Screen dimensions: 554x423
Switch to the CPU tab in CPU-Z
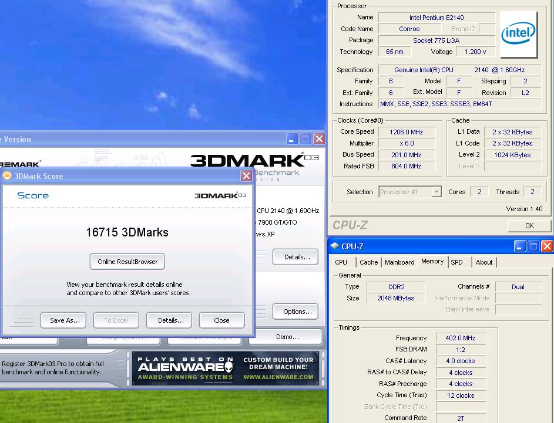[341, 262]
